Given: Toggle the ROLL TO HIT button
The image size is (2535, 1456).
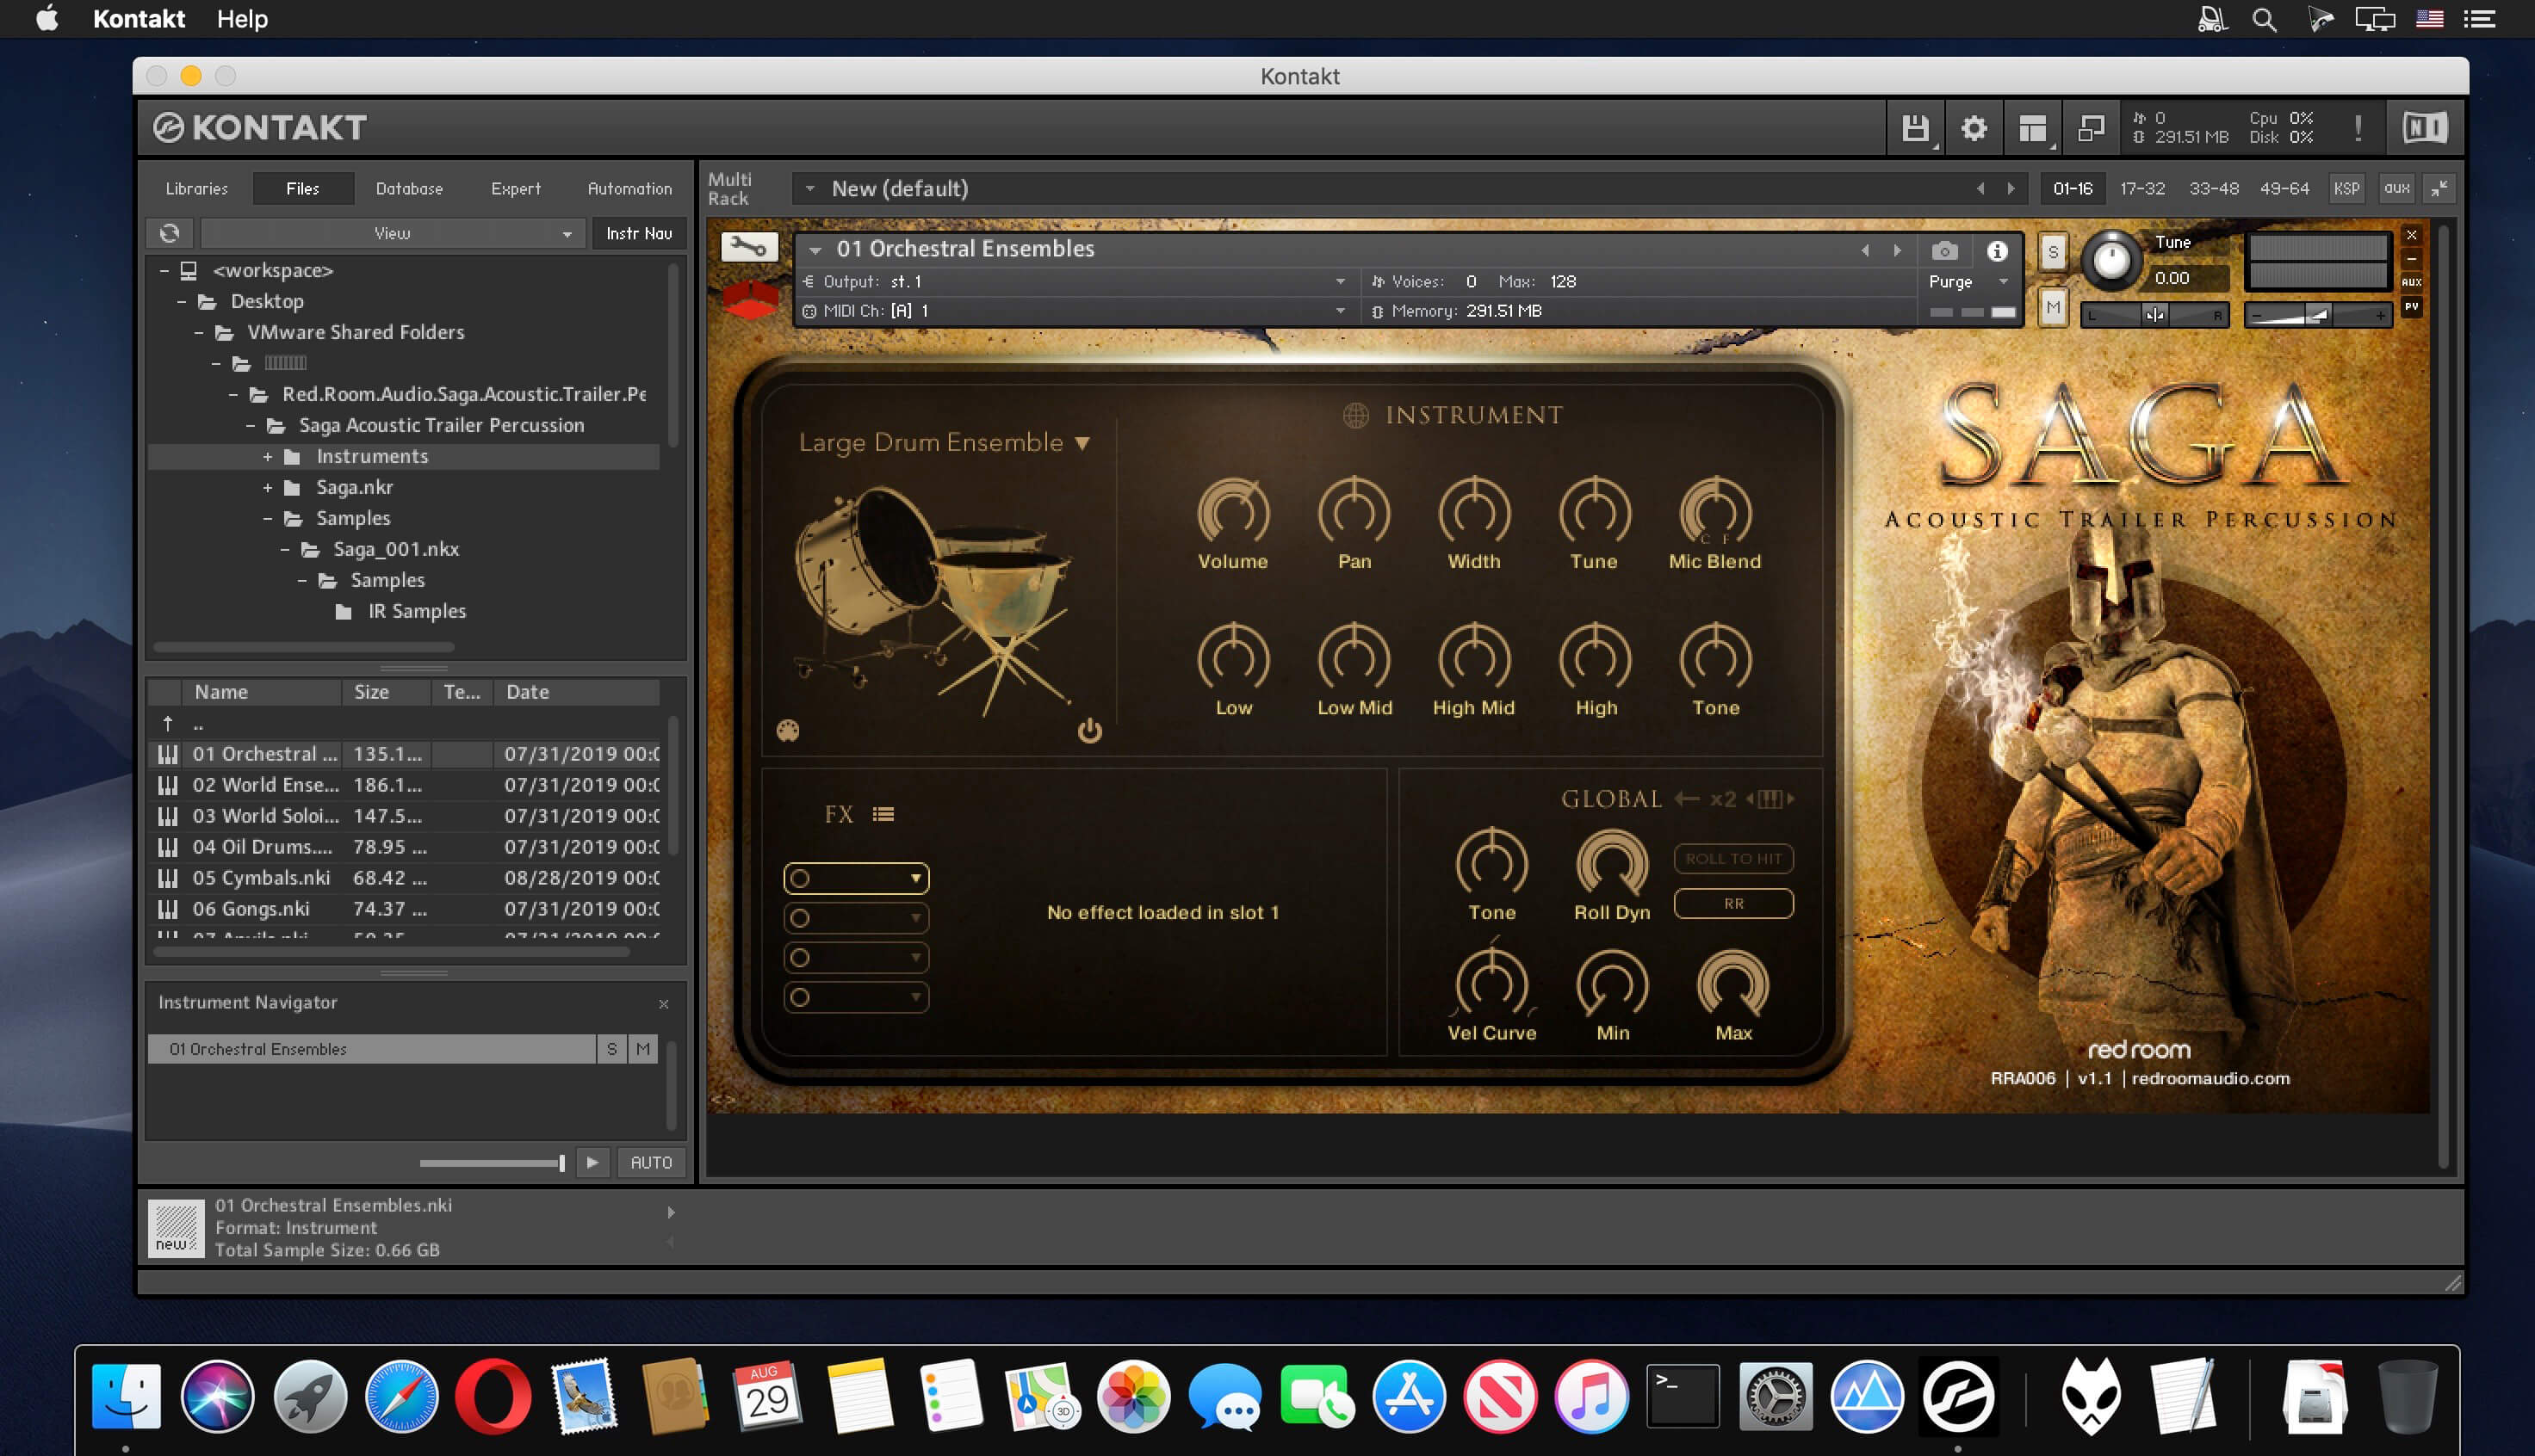Looking at the screenshot, I should pyautogui.click(x=1733, y=858).
